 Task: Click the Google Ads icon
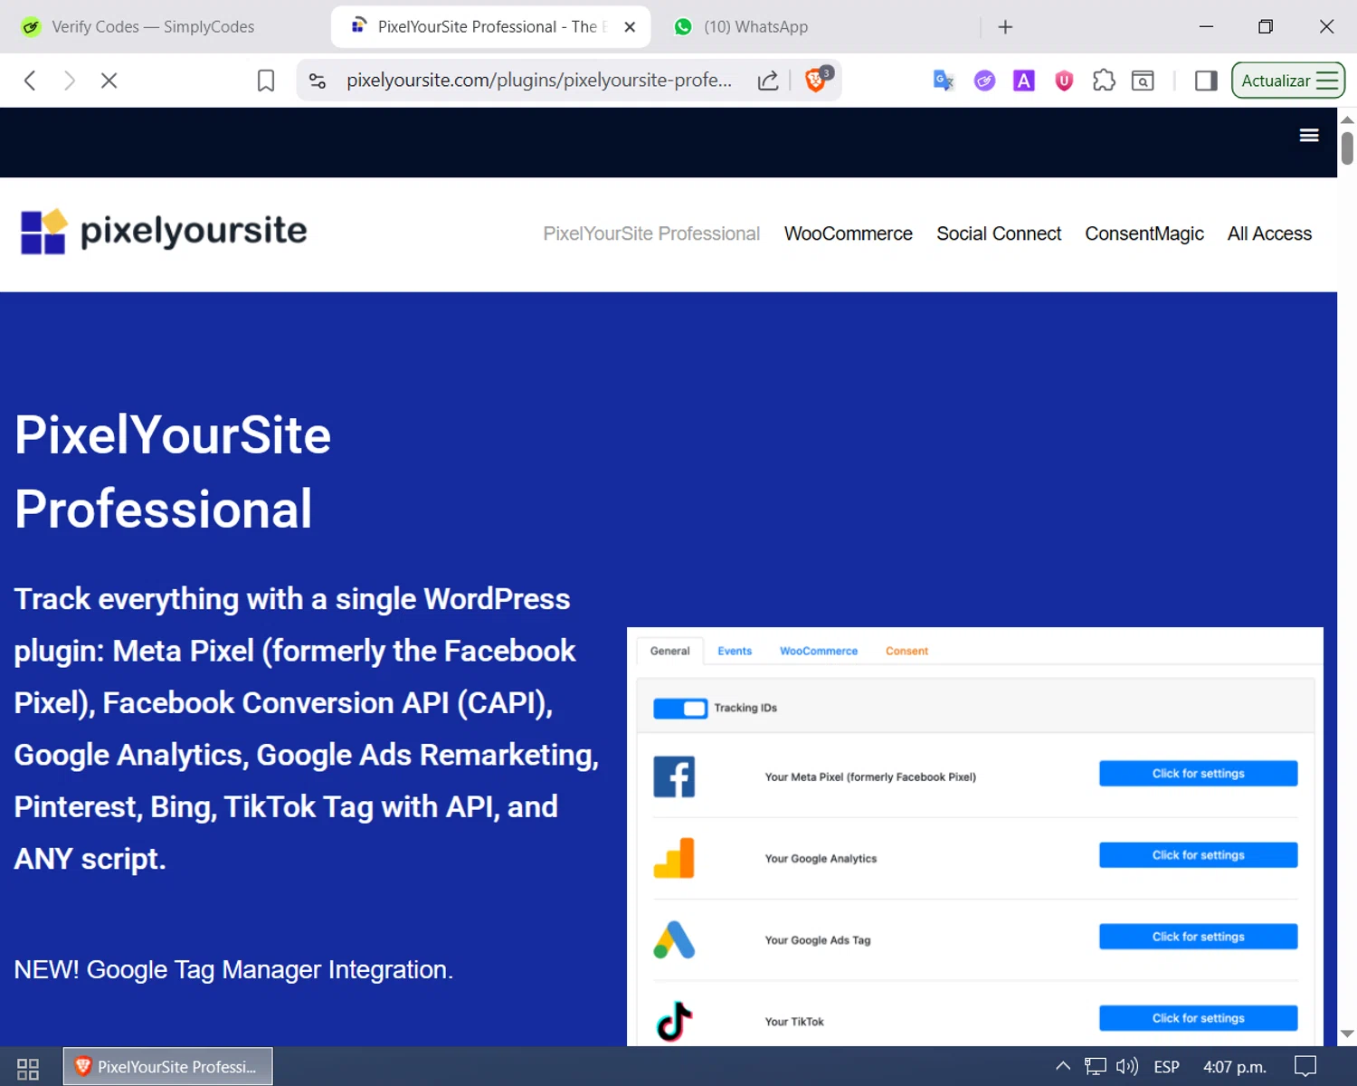pos(674,939)
